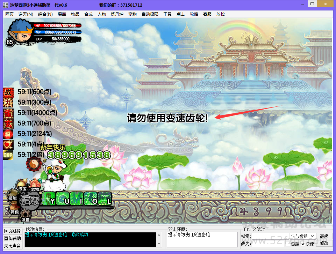Screen dimensions: 336x254
Task: Click the 新年快乐 title above player
Action: point(53,147)
